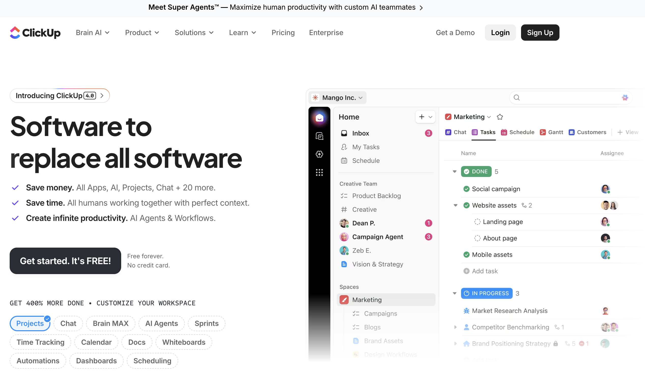The width and height of the screenshot is (645, 376).
Task: Click the home icon in black sidebar
Action: (x=319, y=118)
